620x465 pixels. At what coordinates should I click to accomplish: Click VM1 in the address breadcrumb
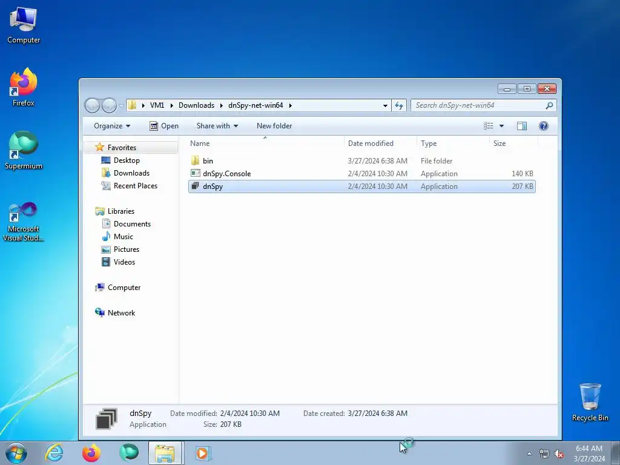[157, 105]
